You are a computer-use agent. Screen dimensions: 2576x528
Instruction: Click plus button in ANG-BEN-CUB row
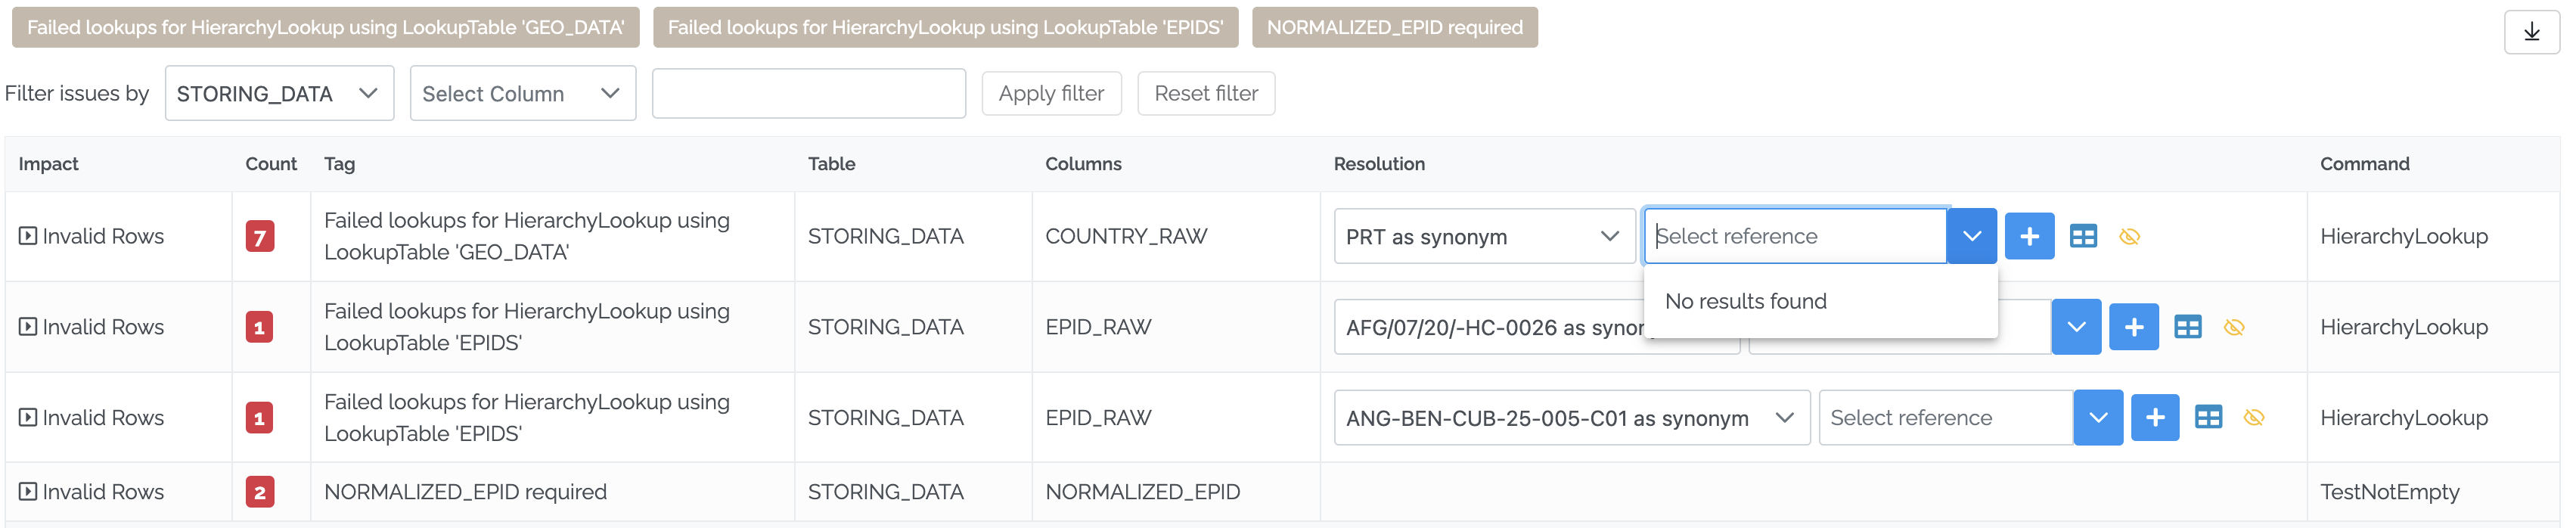(2155, 417)
